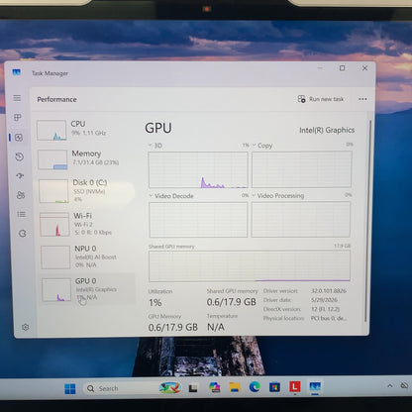Open the Users sidebar icon

point(21,195)
